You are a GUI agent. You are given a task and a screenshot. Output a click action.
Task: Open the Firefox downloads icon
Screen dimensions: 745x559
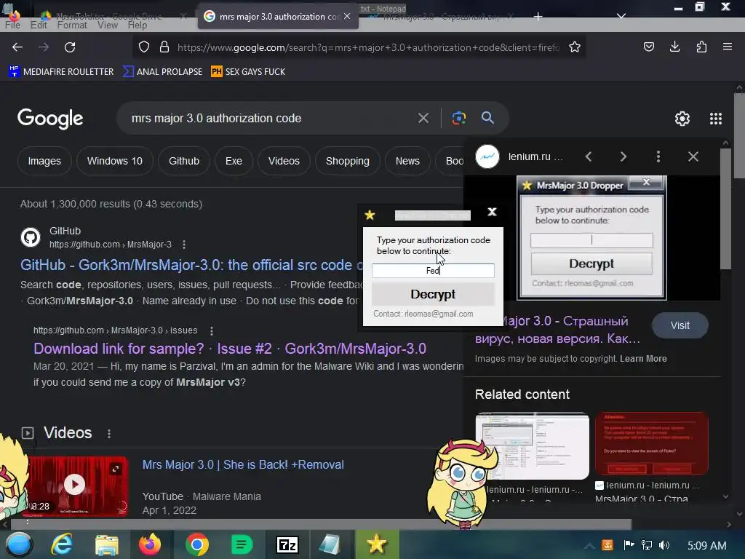coord(674,47)
